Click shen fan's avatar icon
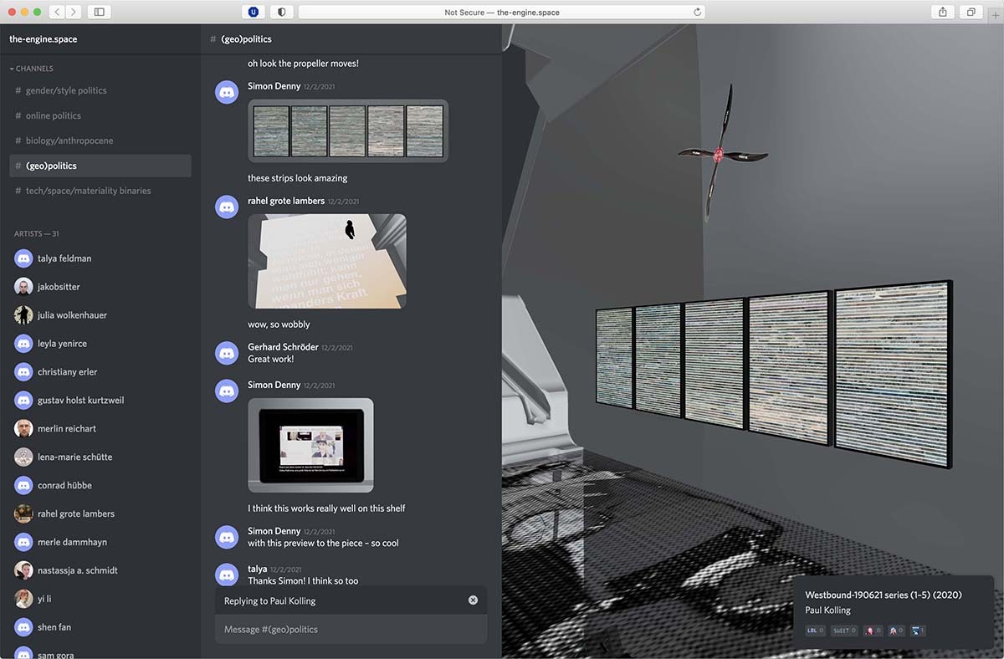Screen dimensions: 1004x659 (23, 628)
